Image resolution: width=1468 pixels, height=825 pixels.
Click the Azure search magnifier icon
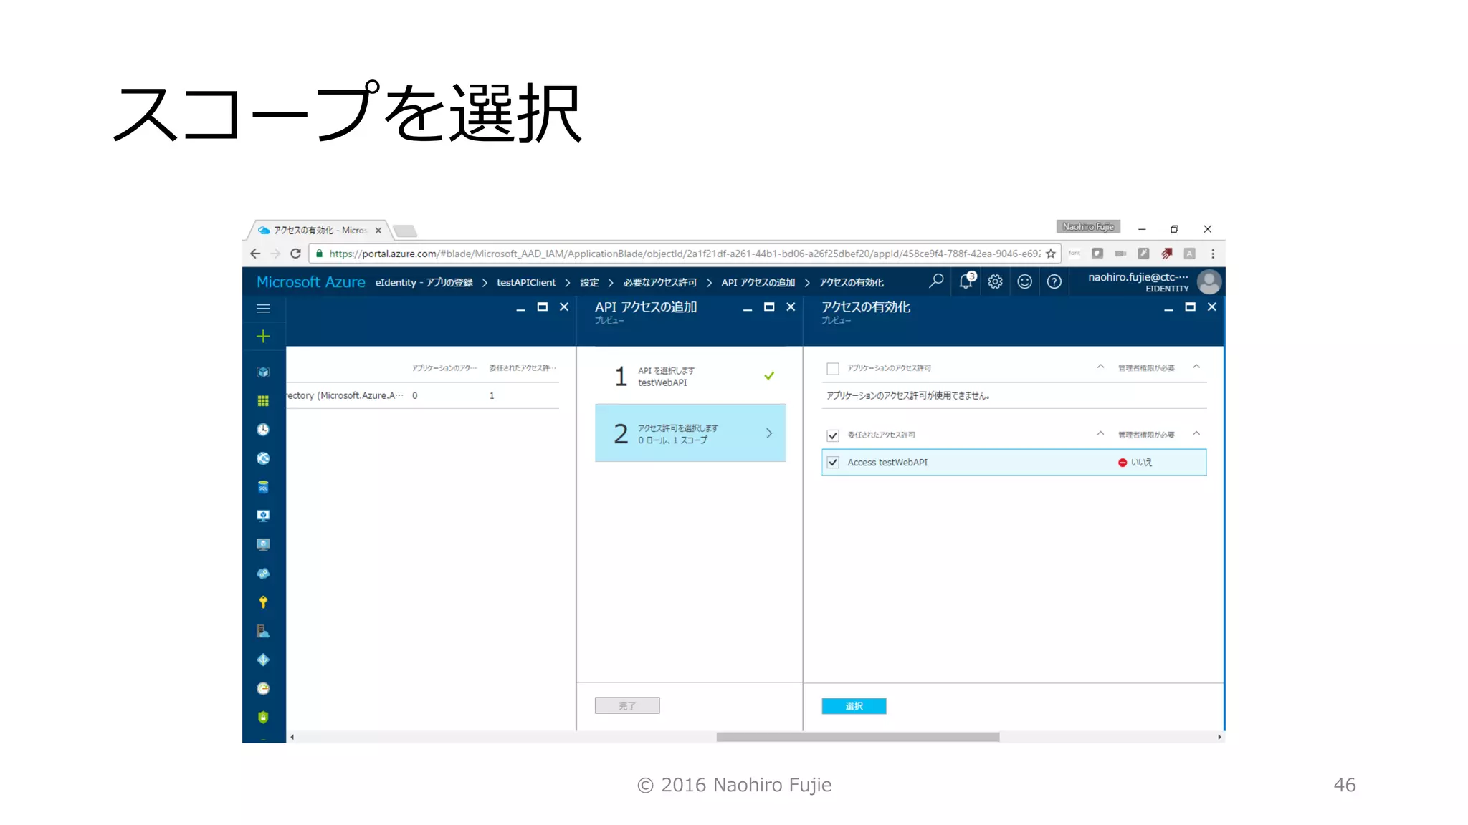click(x=936, y=281)
